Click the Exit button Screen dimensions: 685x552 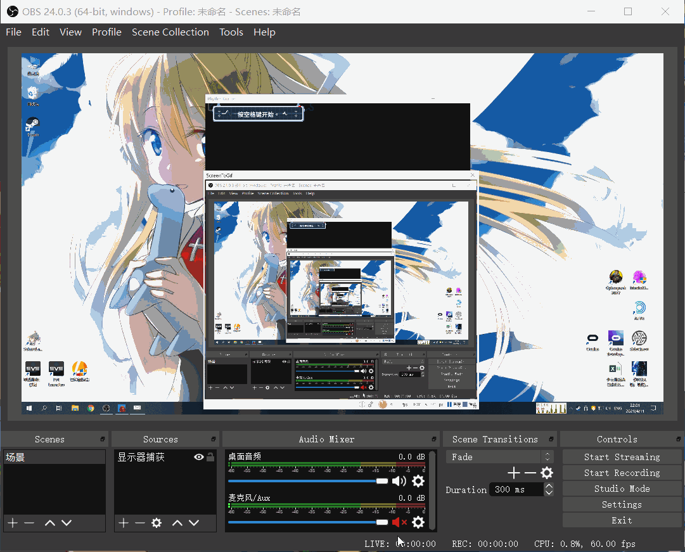coord(622,520)
